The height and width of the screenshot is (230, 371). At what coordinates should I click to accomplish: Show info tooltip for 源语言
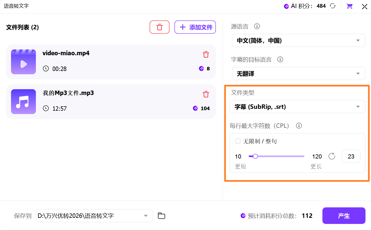[x=257, y=27]
